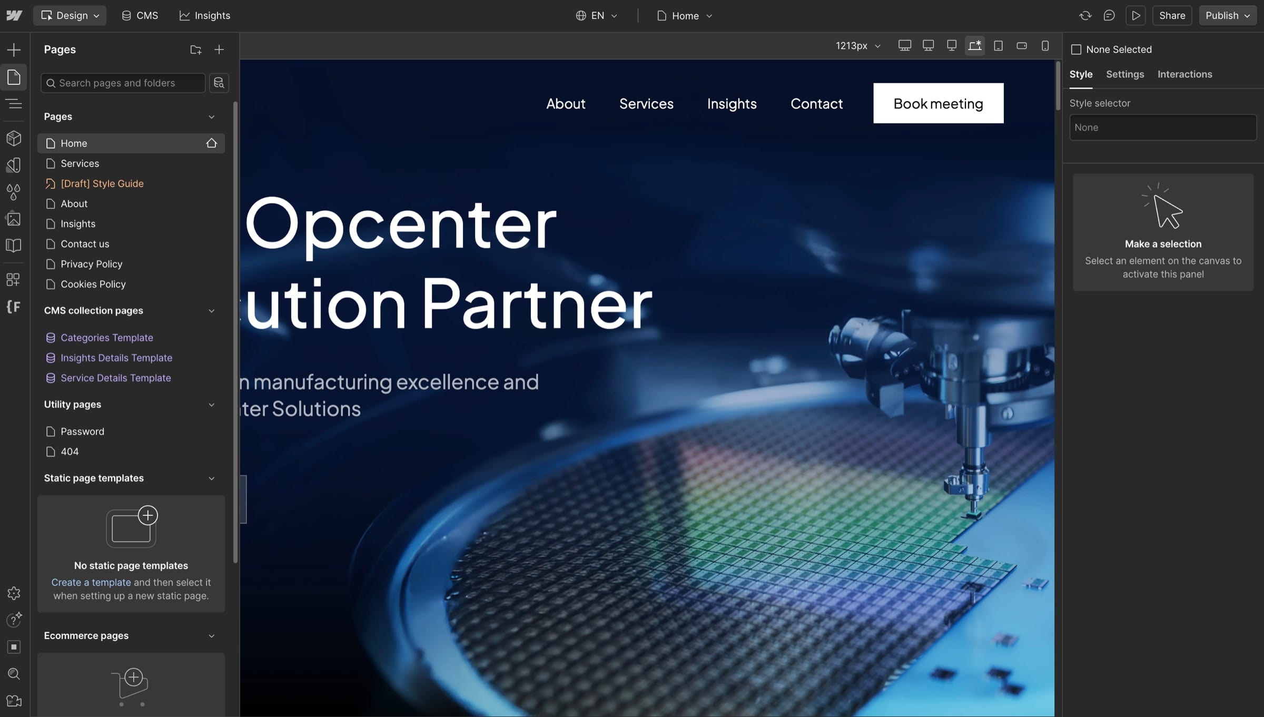Create a new page folder
Screen dimensions: 1264x717
pos(195,50)
